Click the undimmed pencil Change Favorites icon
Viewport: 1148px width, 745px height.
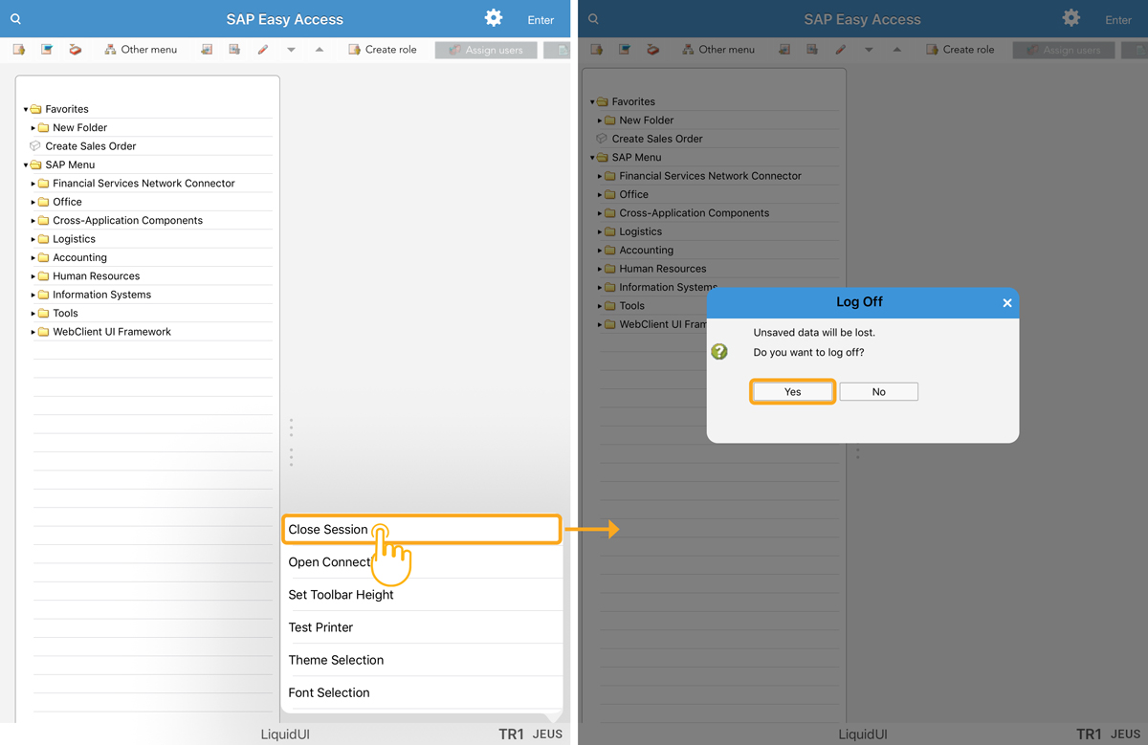tap(263, 50)
